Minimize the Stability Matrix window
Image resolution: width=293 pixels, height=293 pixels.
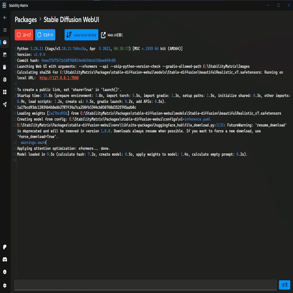[268, 5]
